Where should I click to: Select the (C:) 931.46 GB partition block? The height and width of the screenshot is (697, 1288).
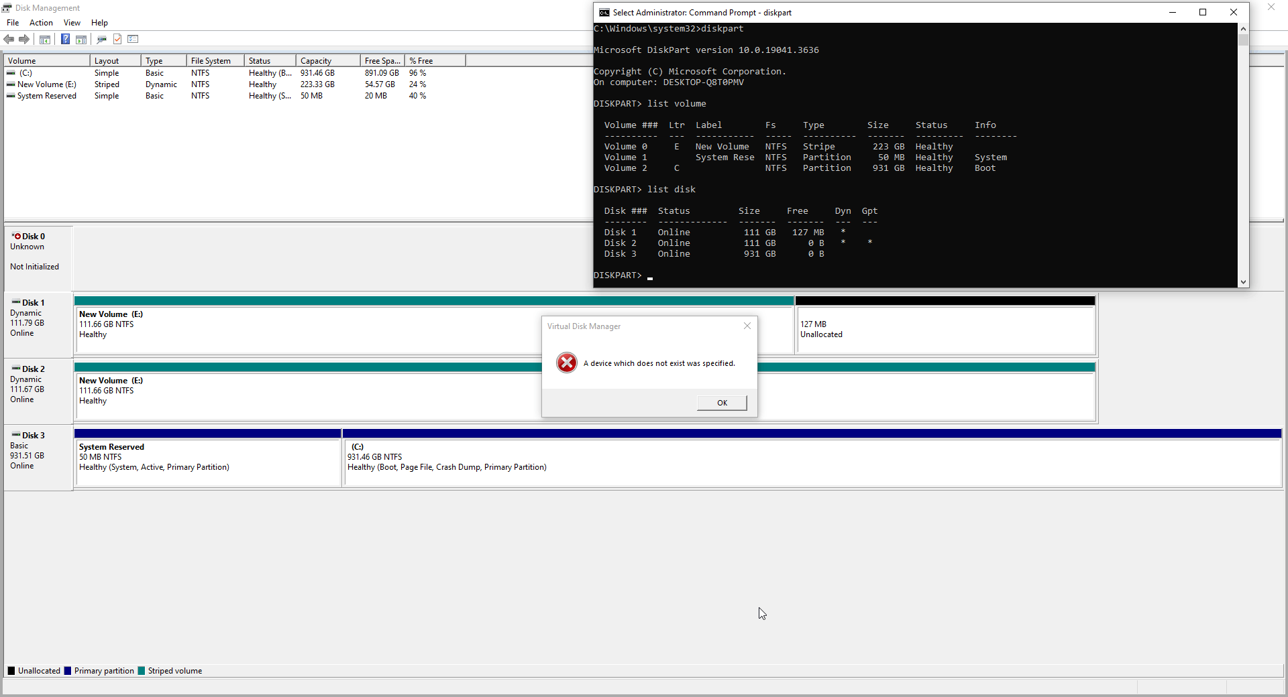click(x=812, y=458)
